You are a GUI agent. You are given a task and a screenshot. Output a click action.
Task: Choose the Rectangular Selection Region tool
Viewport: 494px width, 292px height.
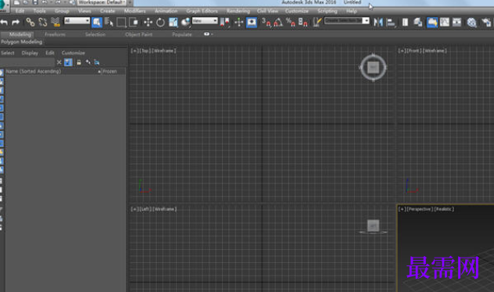coord(121,23)
